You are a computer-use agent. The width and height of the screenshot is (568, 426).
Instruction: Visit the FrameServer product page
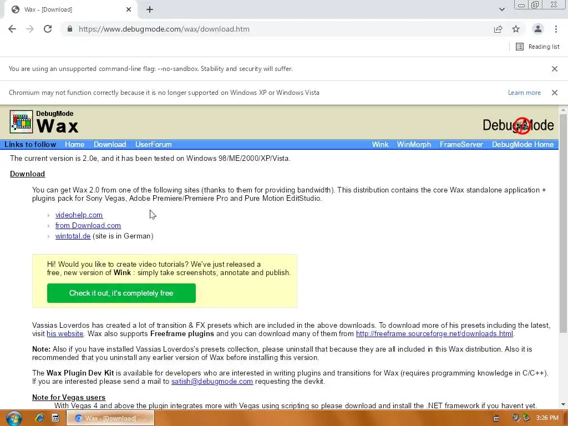coord(461,145)
